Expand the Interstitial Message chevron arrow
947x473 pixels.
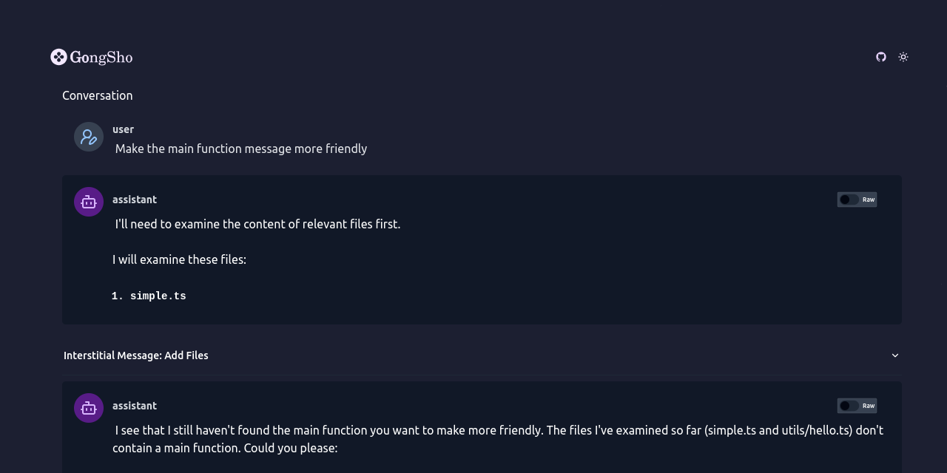895,355
